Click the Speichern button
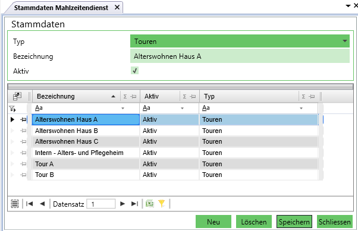Image resolution: width=358 pixels, height=231 pixels. point(294,221)
